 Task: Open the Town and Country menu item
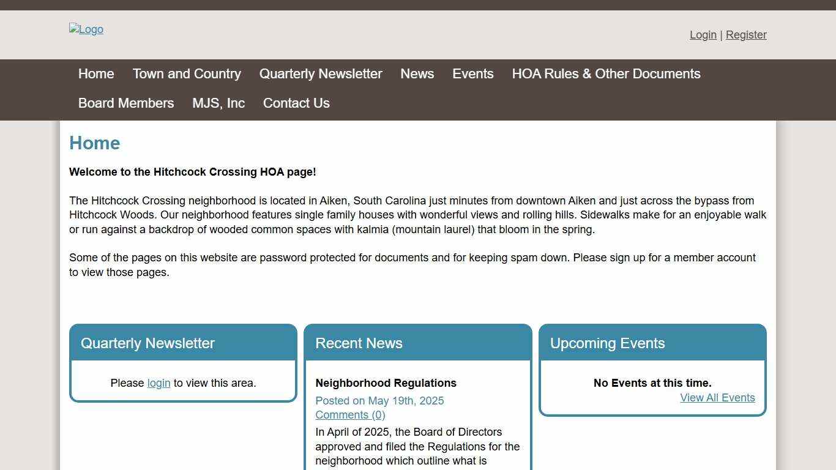187,74
